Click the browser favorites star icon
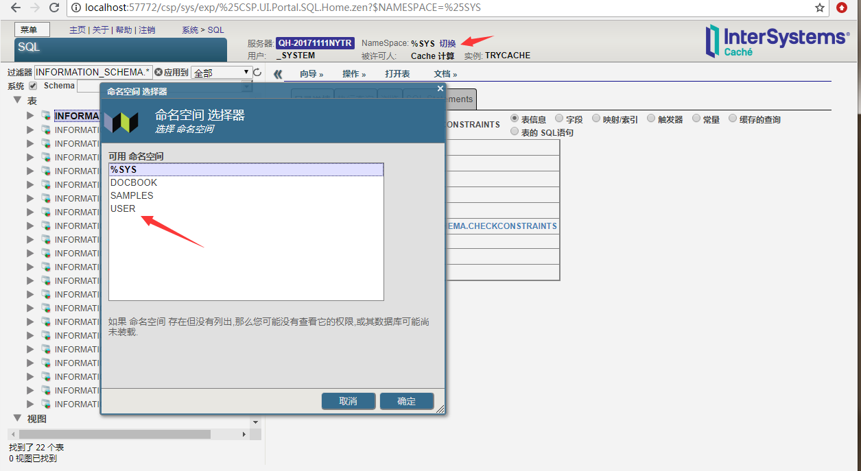861x471 pixels. [818, 9]
